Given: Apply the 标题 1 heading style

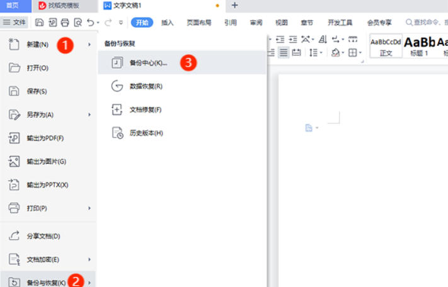Looking at the screenshot, I should point(419,46).
